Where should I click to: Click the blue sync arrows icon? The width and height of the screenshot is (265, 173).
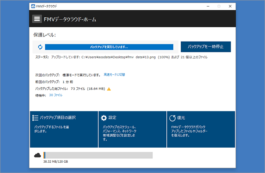click(x=40, y=47)
